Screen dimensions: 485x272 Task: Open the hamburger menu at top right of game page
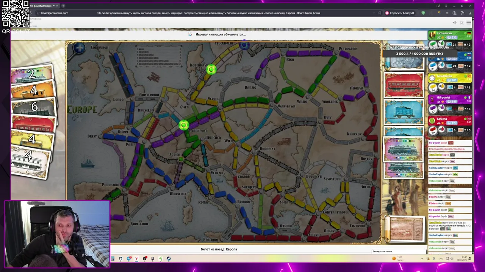point(469,23)
